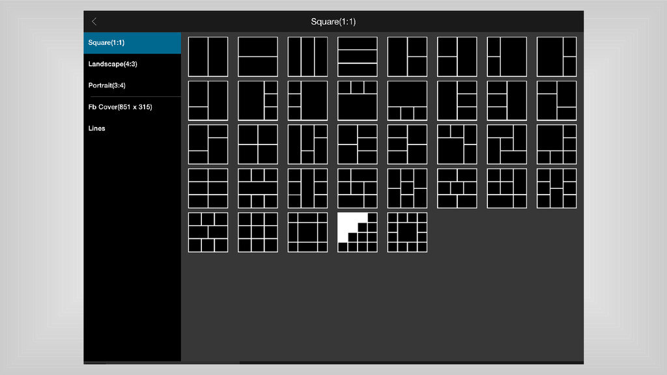The width and height of the screenshot is (667, 375).
Task: Choose the 3x3 nine-cell grid layout
Action: [x=258, y=232]
